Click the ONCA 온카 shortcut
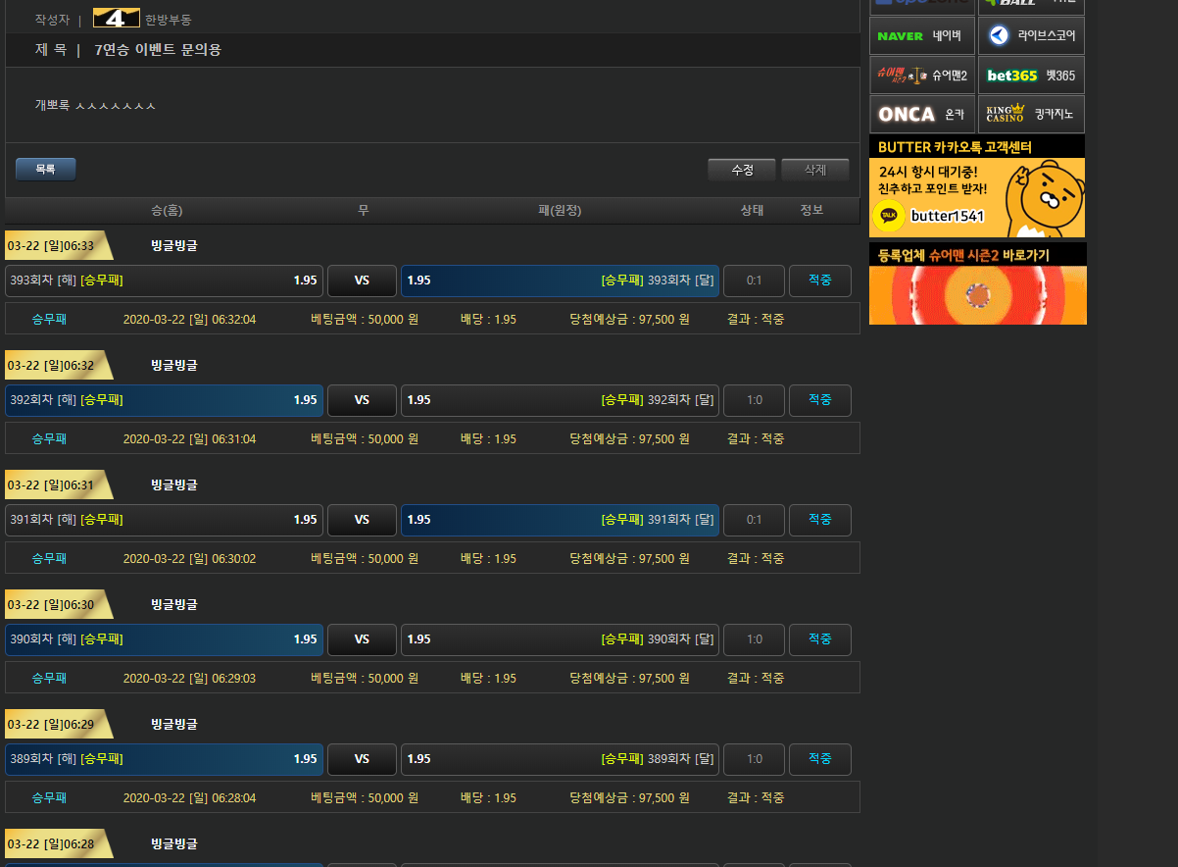 pyautogui.click(x=922, y=115)
